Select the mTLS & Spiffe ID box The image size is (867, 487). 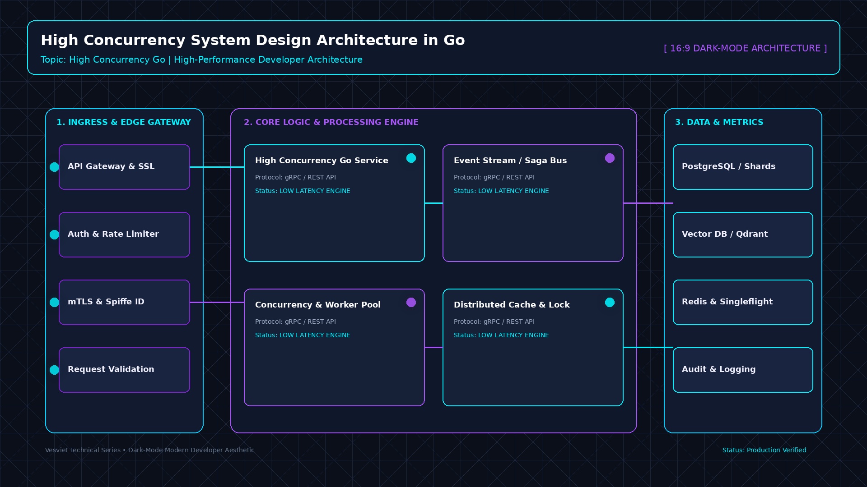[x=124, y=302]
